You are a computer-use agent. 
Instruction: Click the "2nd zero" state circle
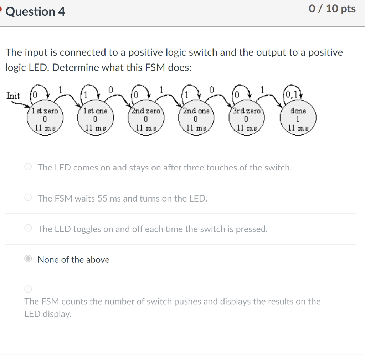click(x=145, y=118)
